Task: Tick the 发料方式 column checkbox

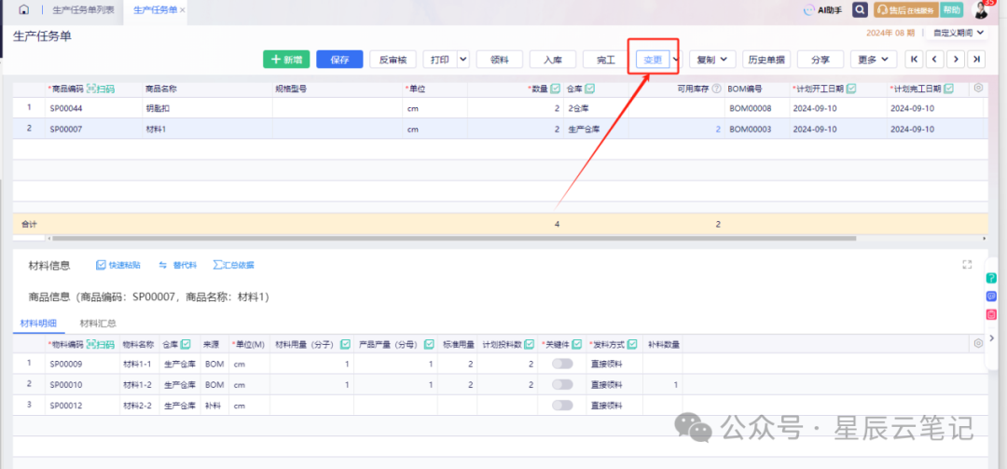Action: pyautogui.click(x=632, y=344)
